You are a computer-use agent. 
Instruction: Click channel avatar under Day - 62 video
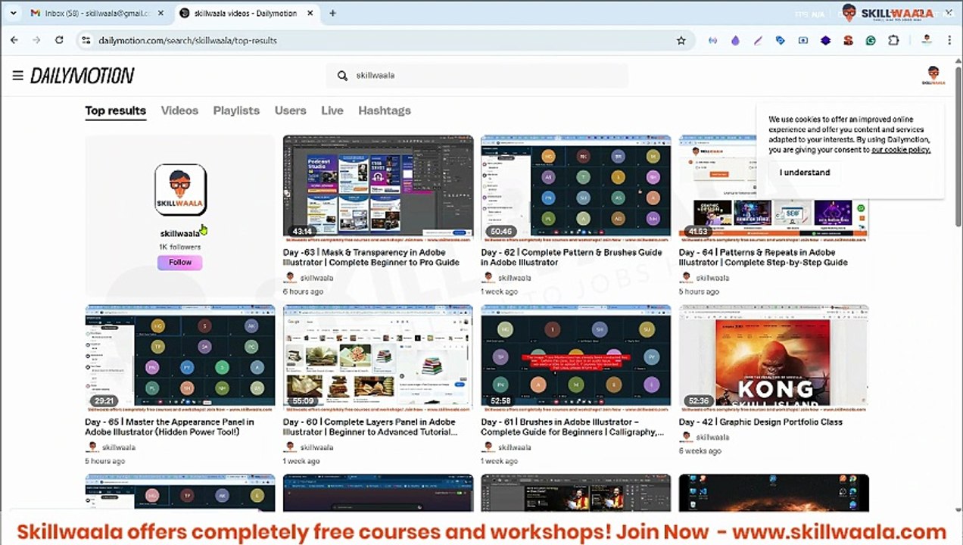tap(487, 278)
